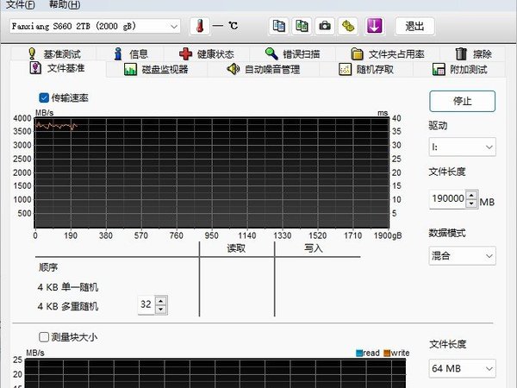Click the red cross health icon
Screen dimensions: 517x388
[185, 53]
